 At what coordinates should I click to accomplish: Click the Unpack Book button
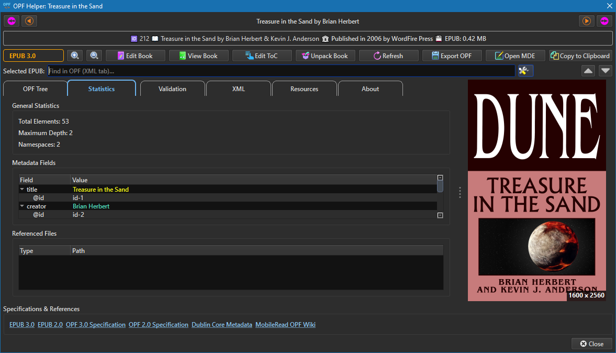[325, 56]
